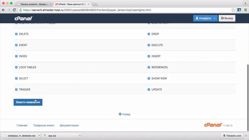This screenshot has height=140, width=249.
Task: Follow the Назад link
Action: 124,114
